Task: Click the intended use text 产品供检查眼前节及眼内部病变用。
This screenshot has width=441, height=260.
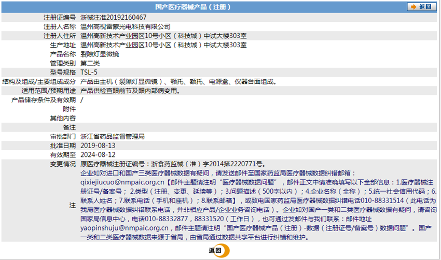Action: point(130,91)
